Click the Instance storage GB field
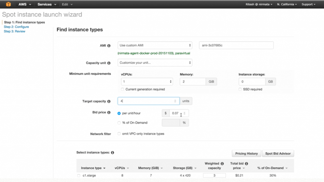324x182 pixels. click(x=252, y=82)
